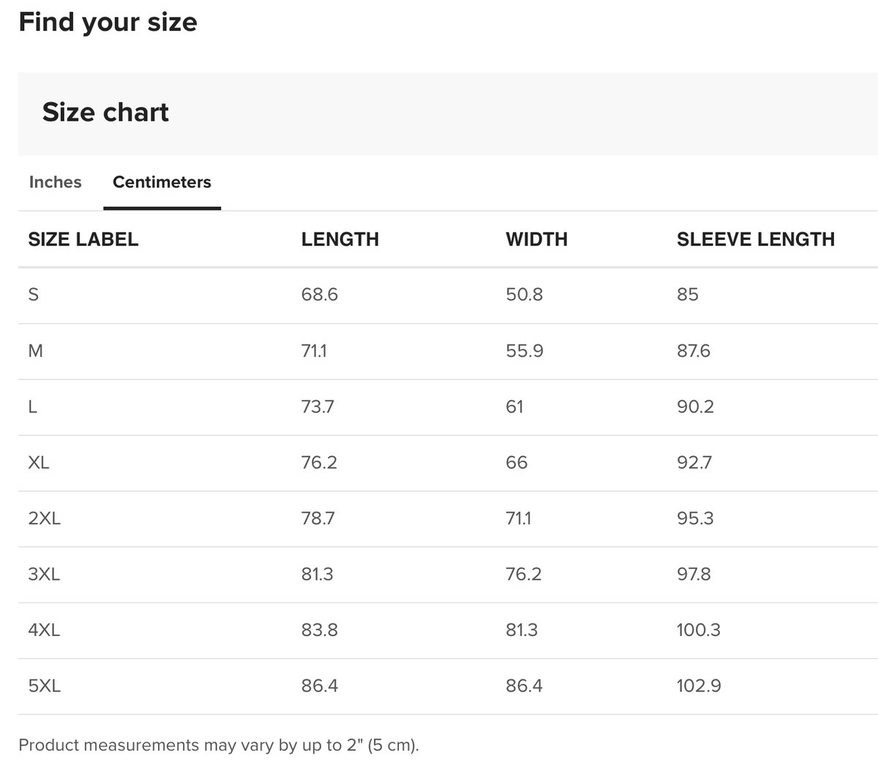Click the SIZE LABEL column header
878x772 pixels.
tap(83, 239)
